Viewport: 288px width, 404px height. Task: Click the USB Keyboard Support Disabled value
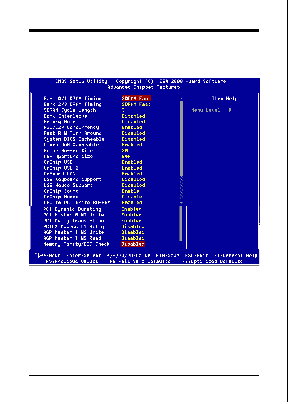point(133,179)
